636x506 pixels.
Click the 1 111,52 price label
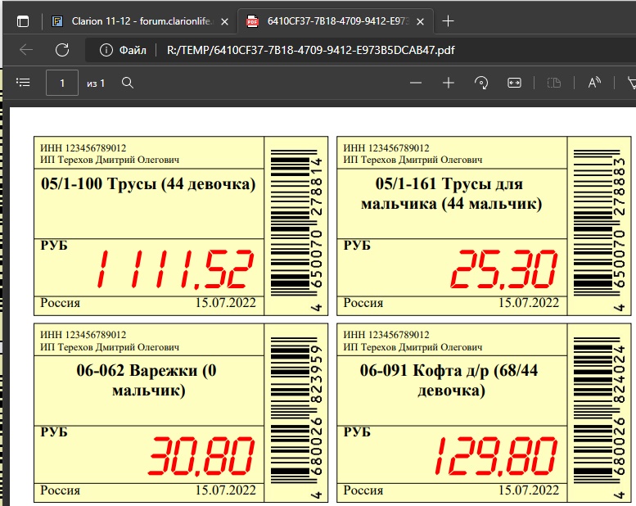[173, 269]
